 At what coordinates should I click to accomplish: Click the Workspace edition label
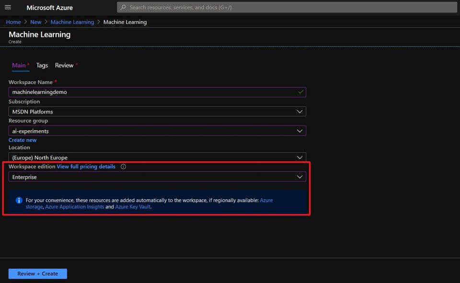pyautogui.click(x=32, y=167)
